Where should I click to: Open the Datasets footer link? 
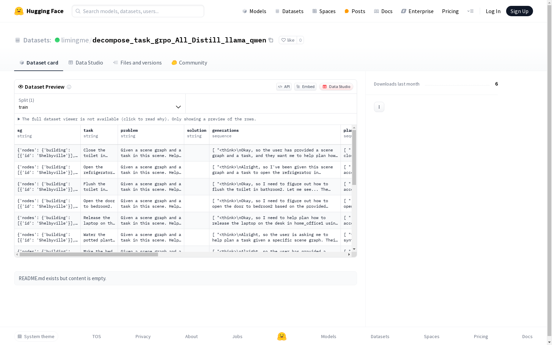[x=380, y=336]
